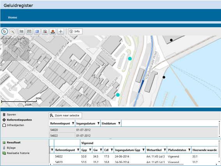Click the lower cyan reference point on map
This screenshot has width=221, height=166.
[118, 95]
